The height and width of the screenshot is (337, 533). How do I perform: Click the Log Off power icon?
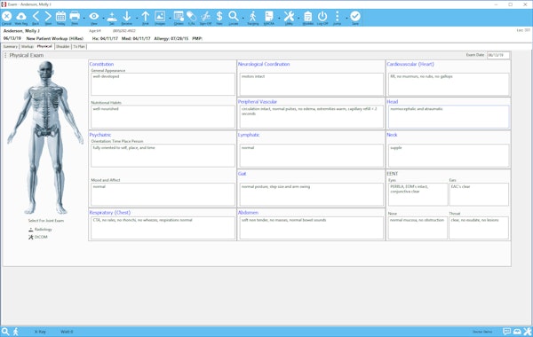[322, 16]
